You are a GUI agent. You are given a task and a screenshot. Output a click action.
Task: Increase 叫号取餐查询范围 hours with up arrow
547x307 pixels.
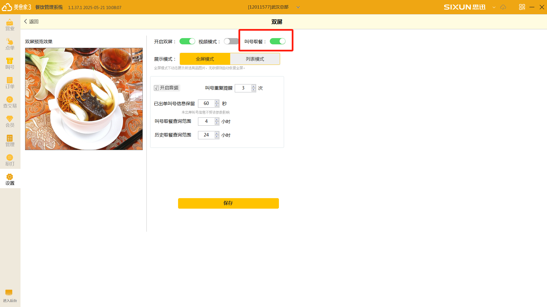[x=217, y=120]
